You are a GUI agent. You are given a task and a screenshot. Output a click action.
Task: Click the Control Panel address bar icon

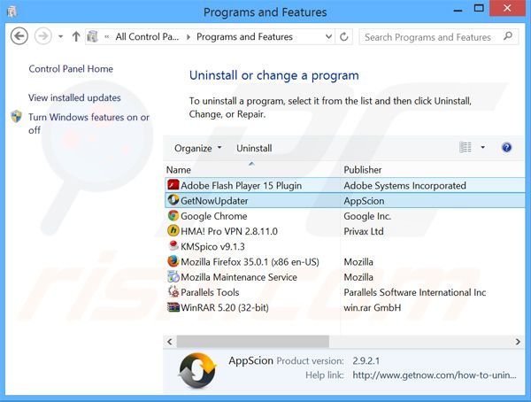[92, 36]
